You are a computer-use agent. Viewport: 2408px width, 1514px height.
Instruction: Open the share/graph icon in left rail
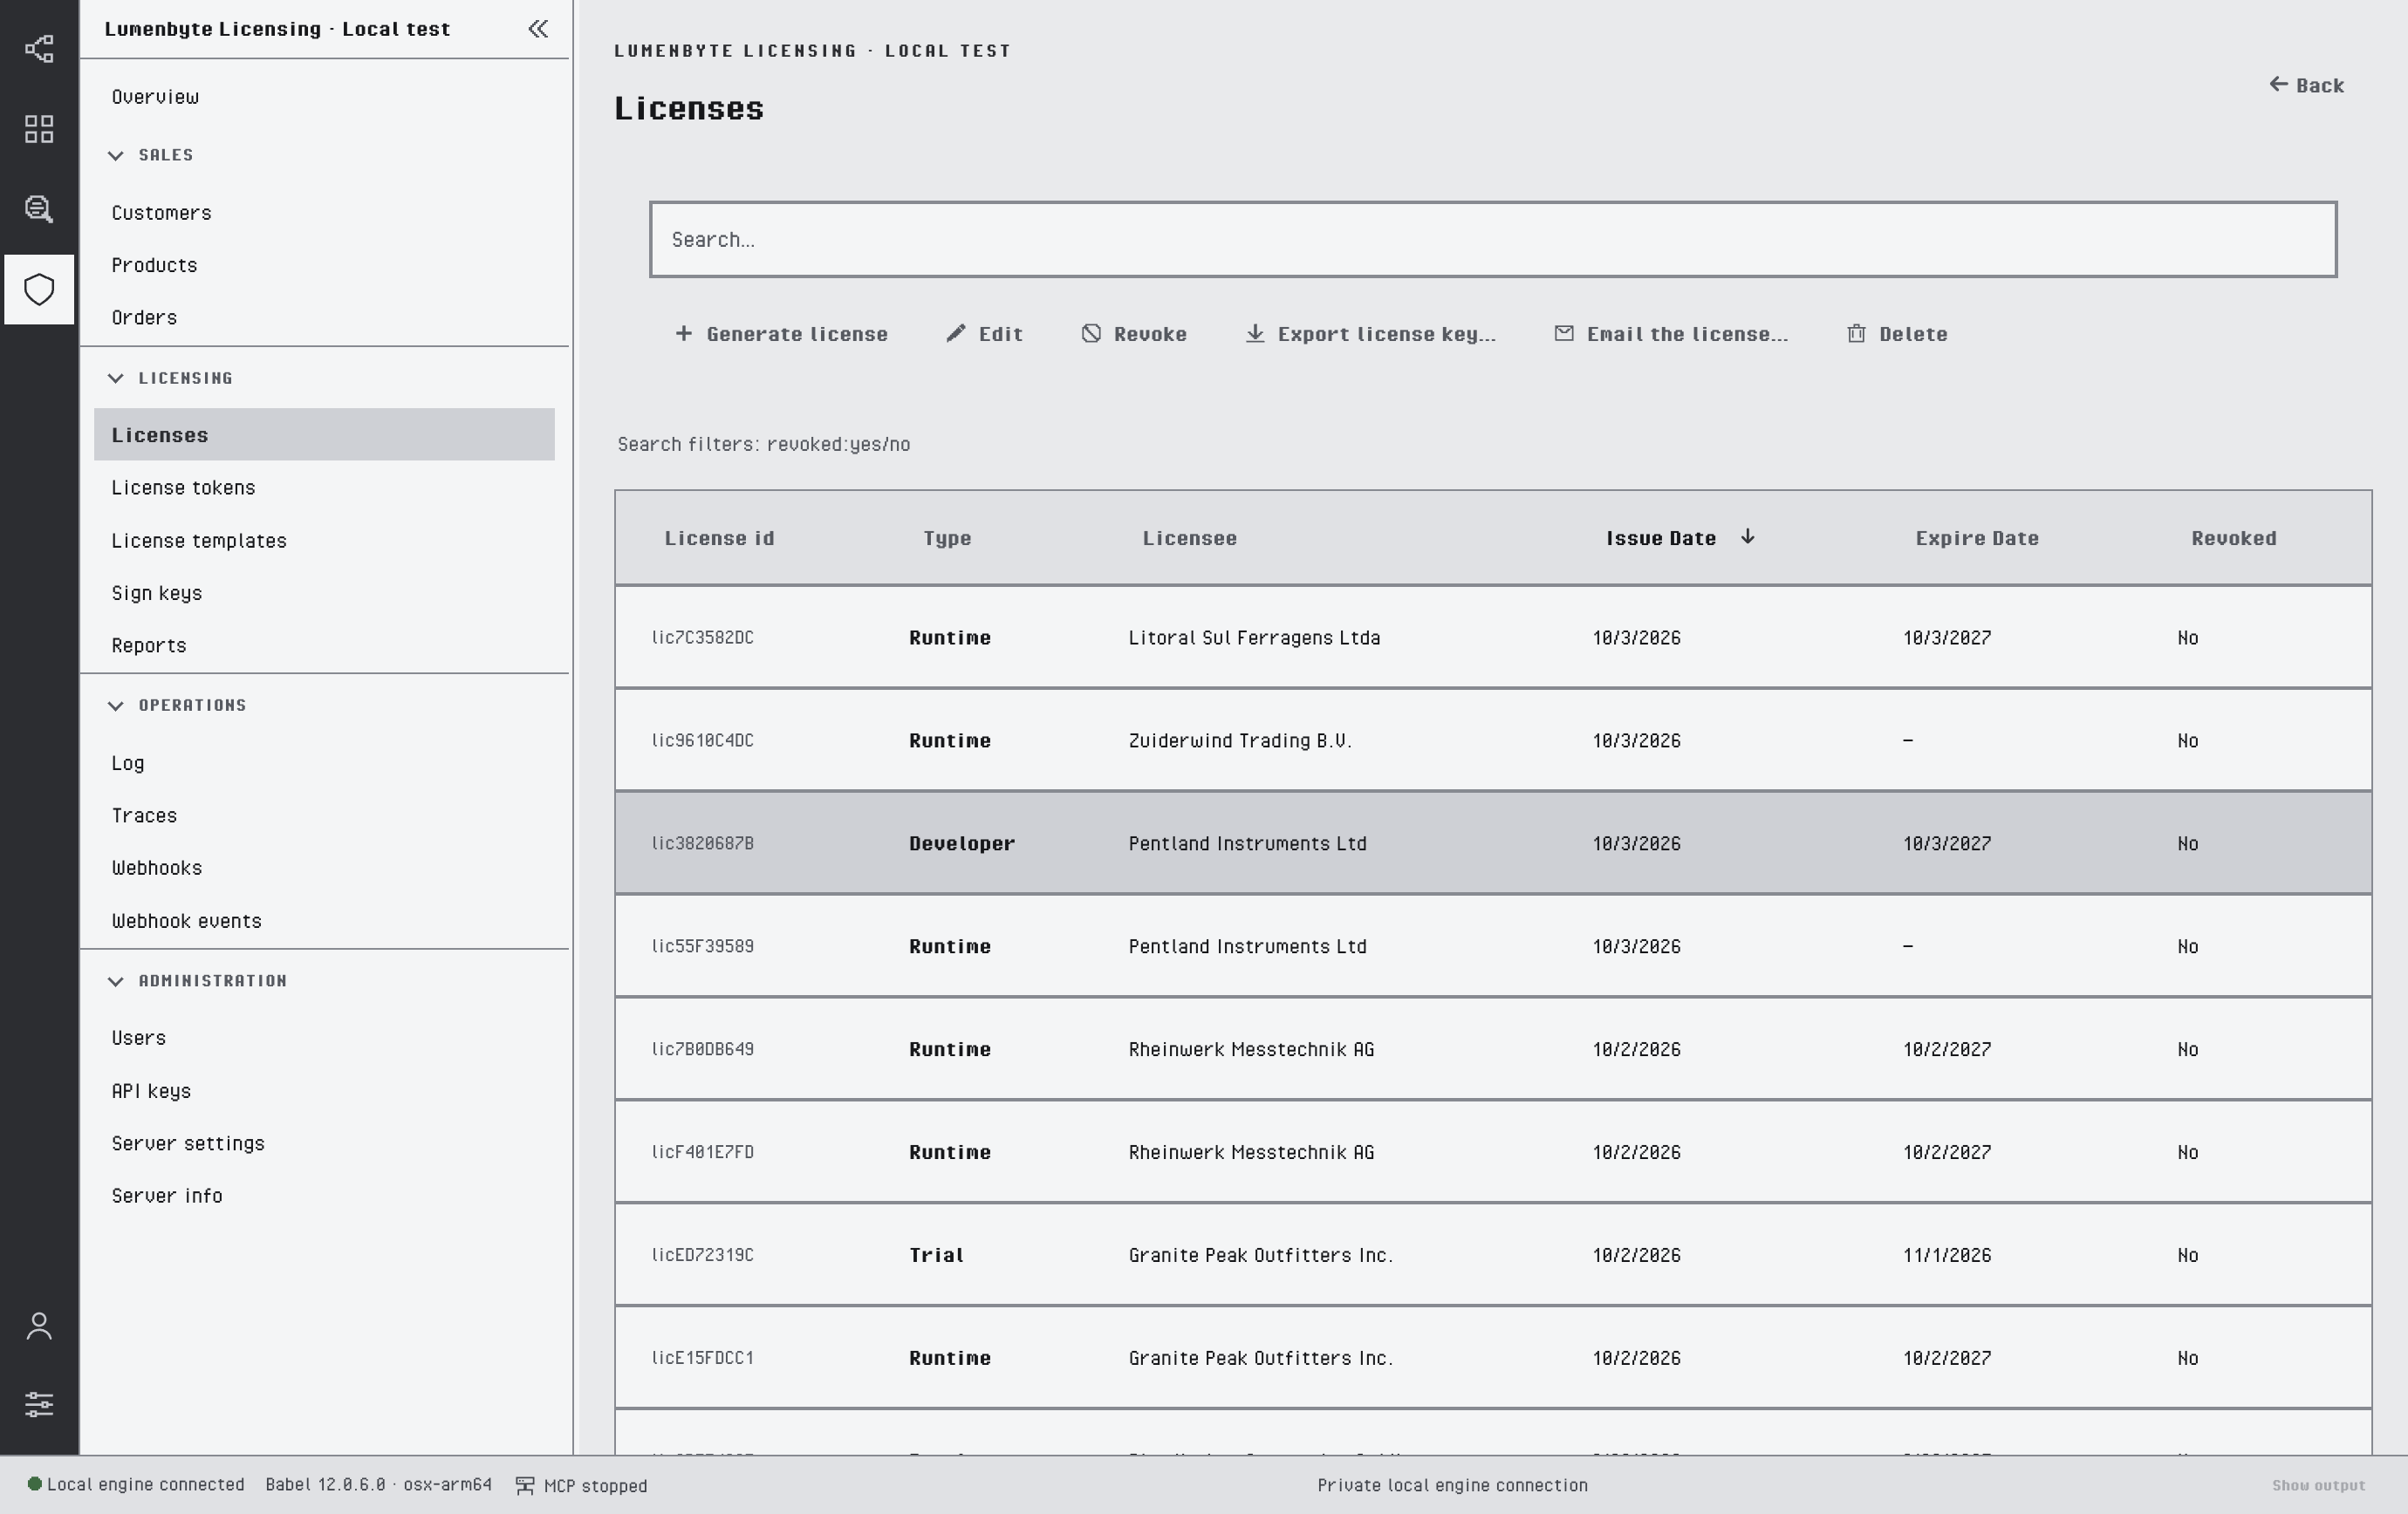tap(39, 49)
